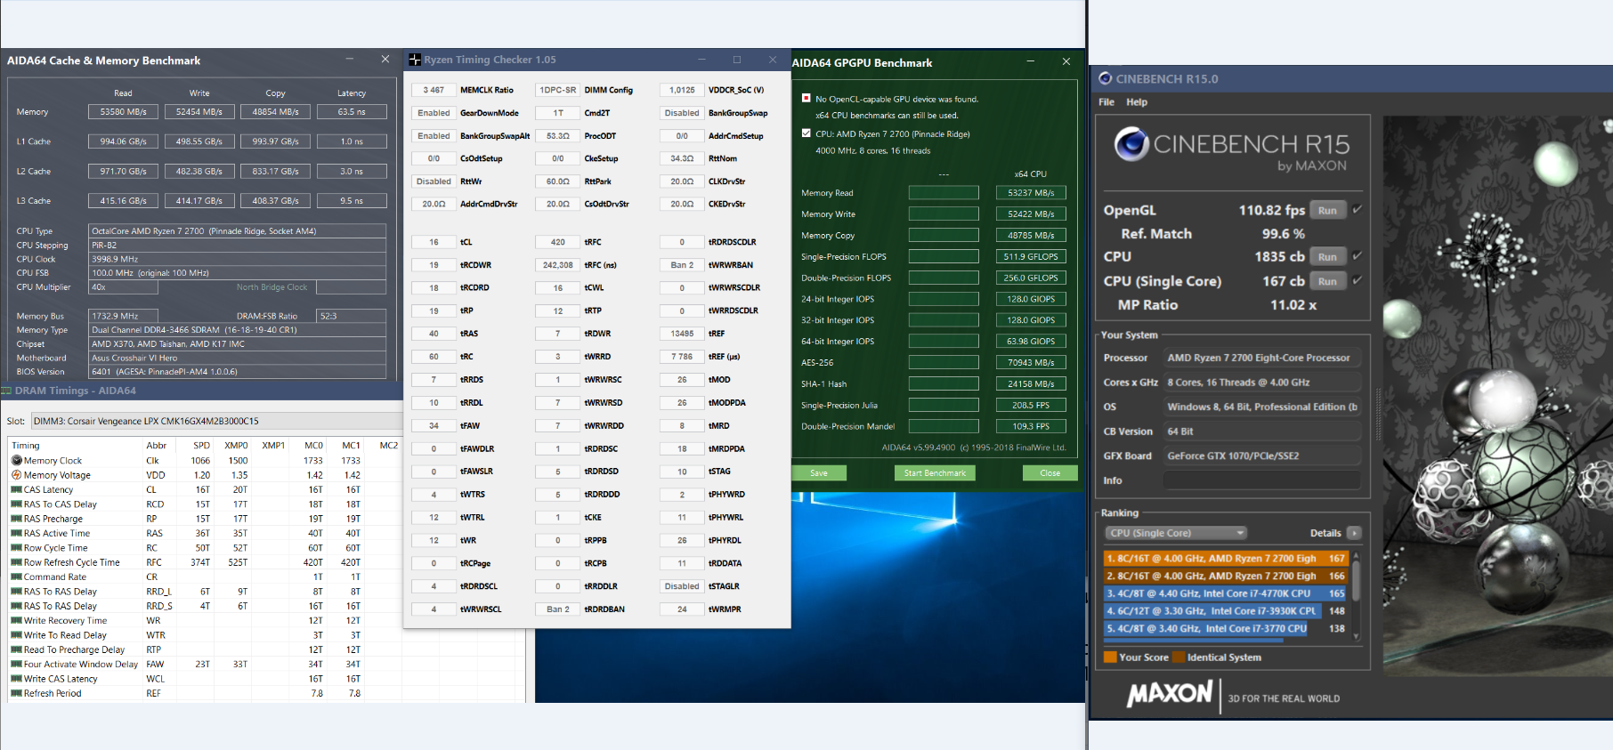Run the CPU benchmark in Cinebench
Image resolution: width=1613 pixels, height=750 pixels.
click(1327, 256)
